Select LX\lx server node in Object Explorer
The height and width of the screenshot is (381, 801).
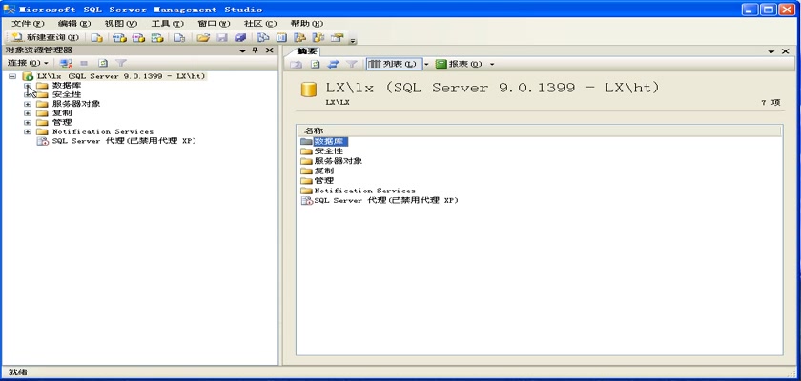click(121, 76)
